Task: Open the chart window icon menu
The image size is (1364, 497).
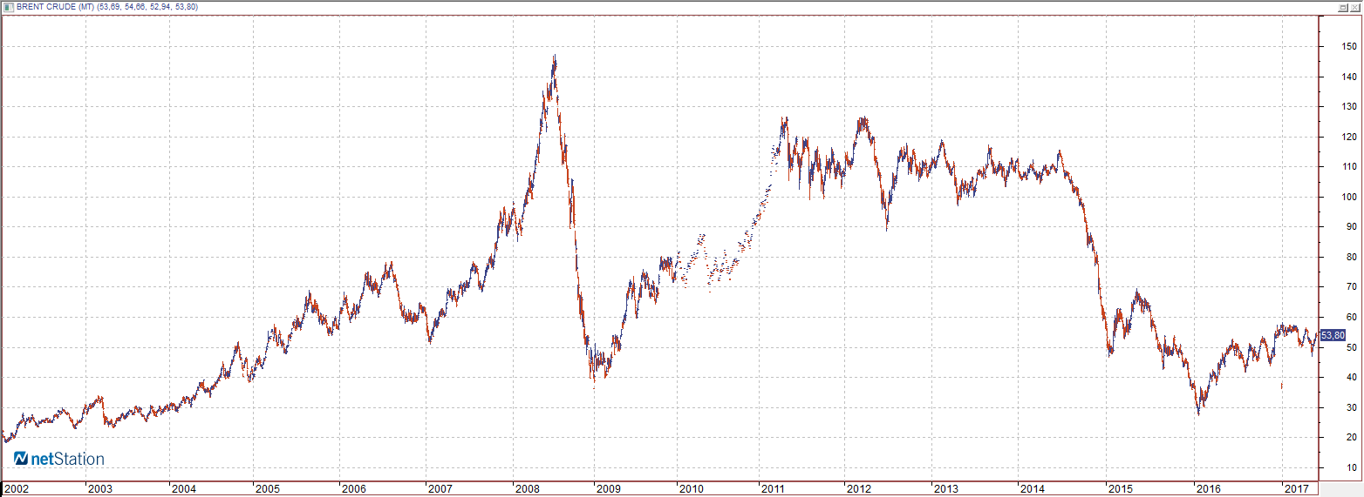Action: click(8, 6)
